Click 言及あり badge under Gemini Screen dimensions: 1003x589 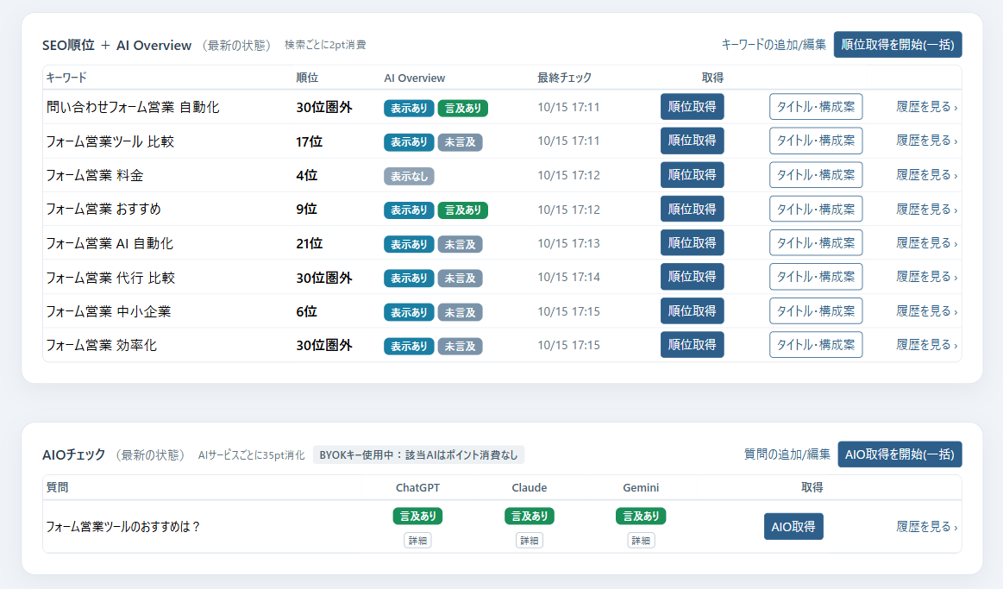pyautogui.click(x=641, y=516)
